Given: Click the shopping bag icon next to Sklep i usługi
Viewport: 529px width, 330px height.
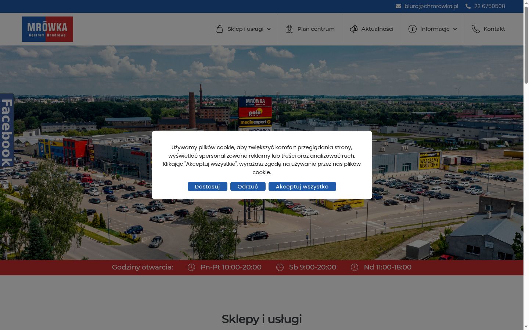Looking at the screenshot, I should click(220, 29).
